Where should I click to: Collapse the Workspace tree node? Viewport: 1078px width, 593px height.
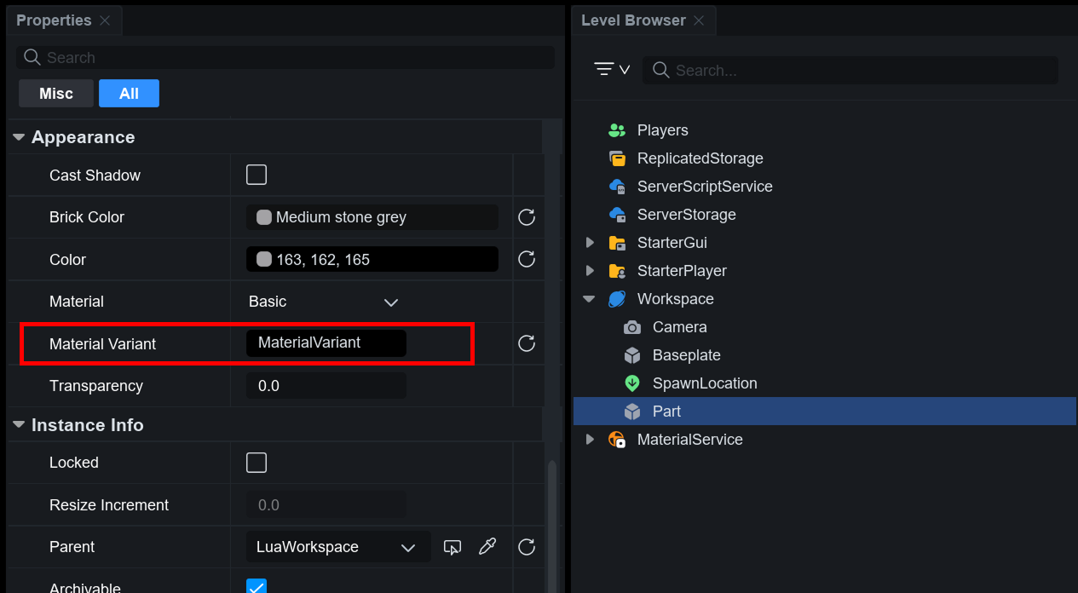click(x=589, y=299)
